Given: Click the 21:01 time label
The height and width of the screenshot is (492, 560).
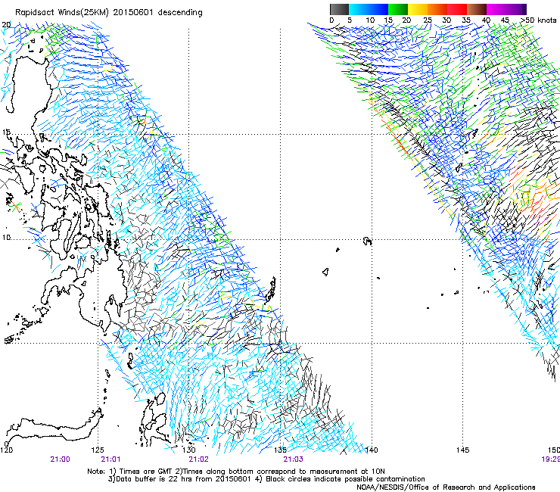Looking at the screenshot, I should (110, 459).
